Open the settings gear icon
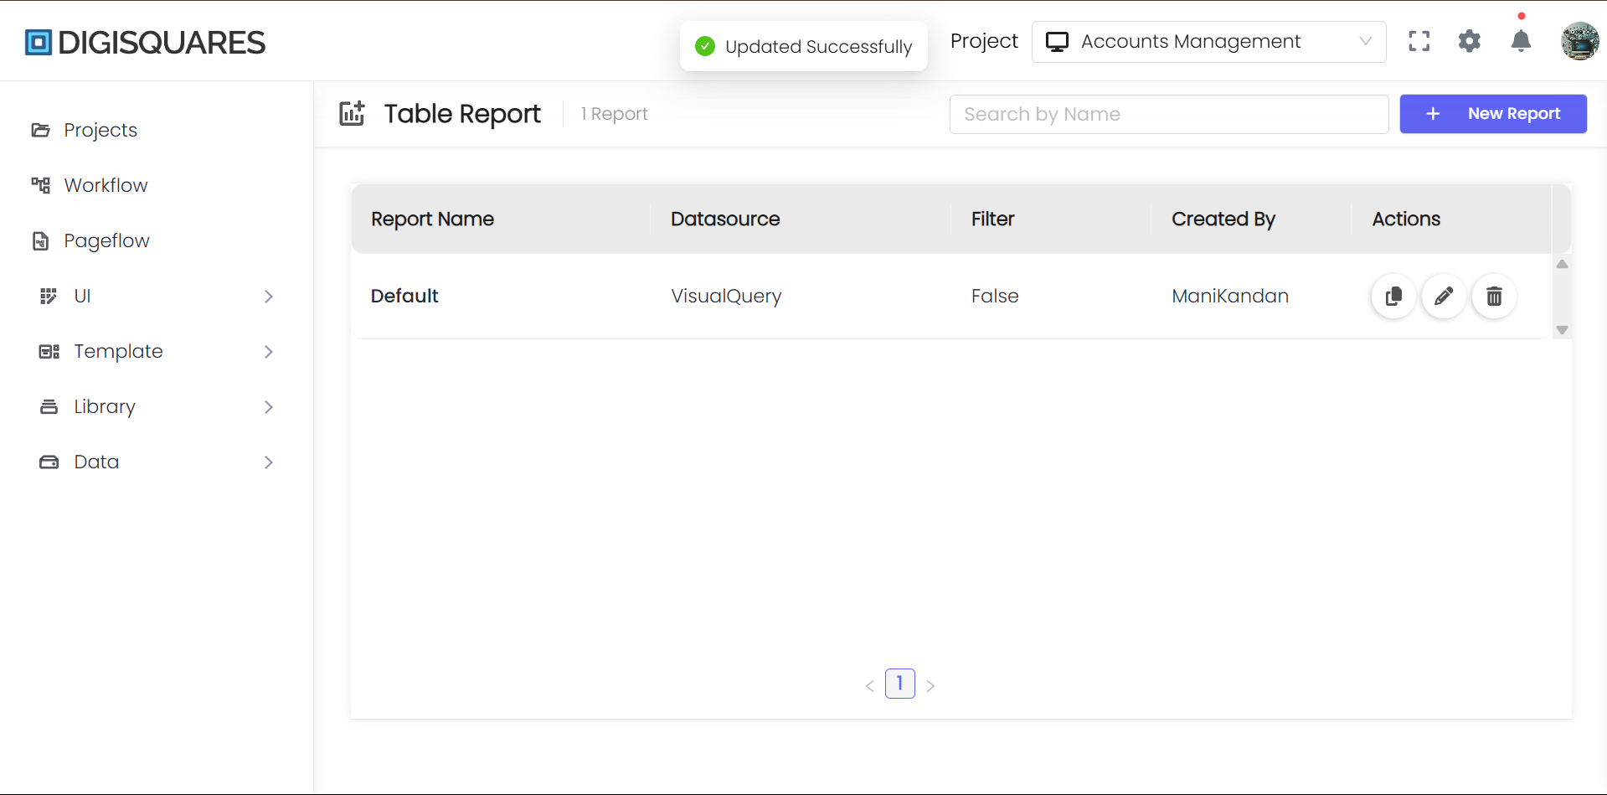This screenshot has height=795, width=1607. coord(1470,41)
